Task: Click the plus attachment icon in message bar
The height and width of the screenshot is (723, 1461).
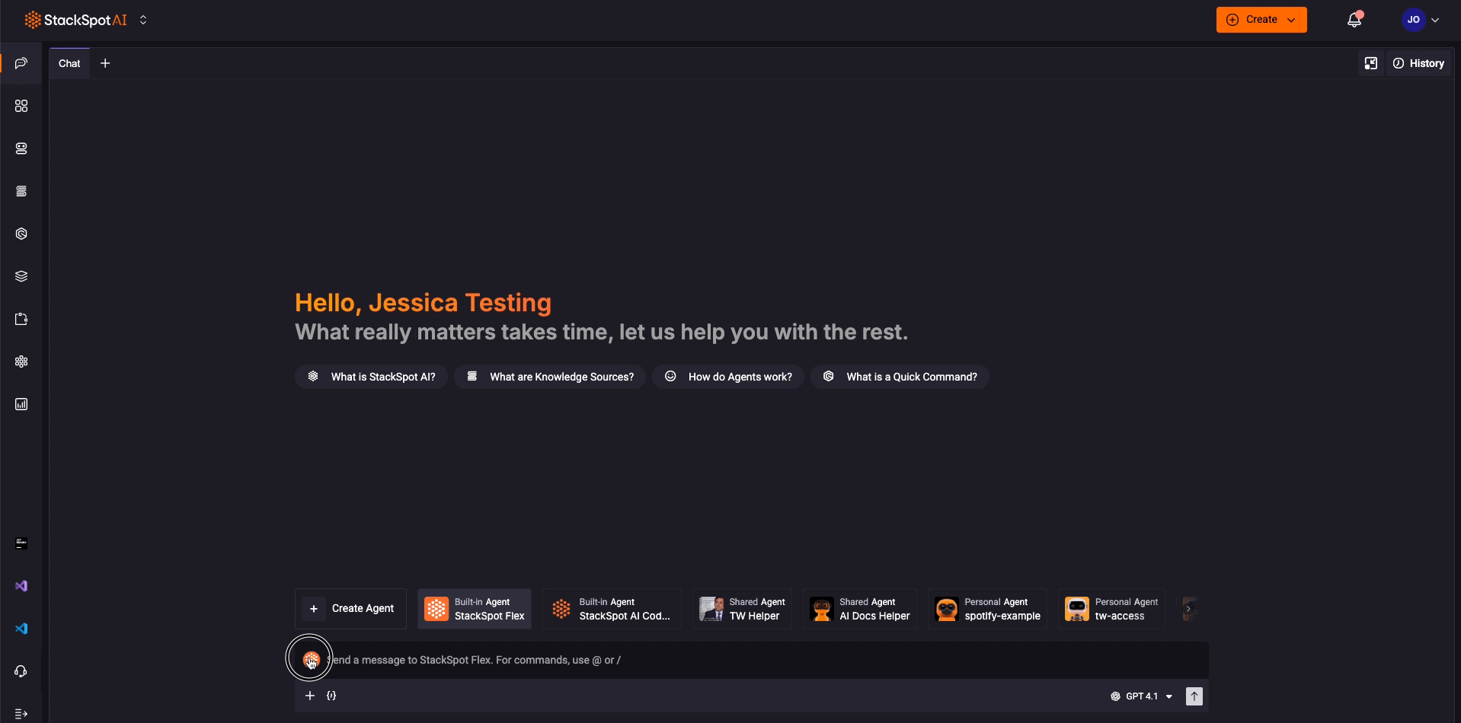Action: pyautogui.click(x=310, y=696)
